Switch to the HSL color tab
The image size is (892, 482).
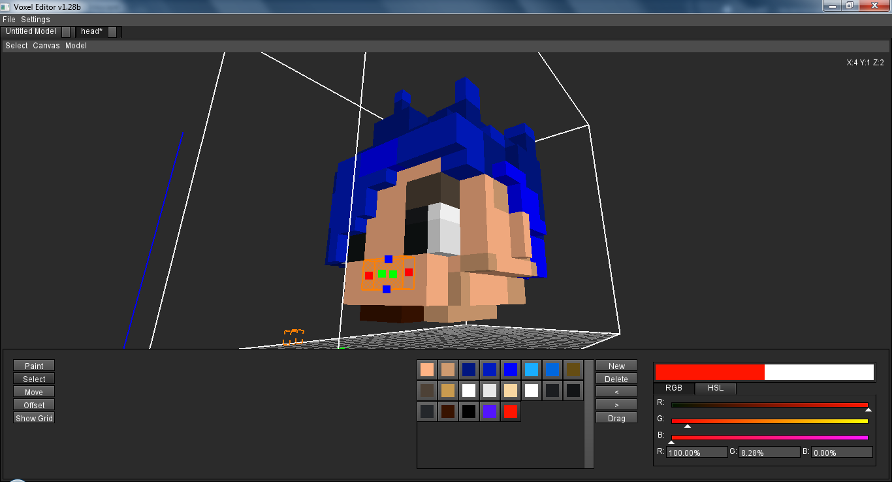tap(716, 388)
